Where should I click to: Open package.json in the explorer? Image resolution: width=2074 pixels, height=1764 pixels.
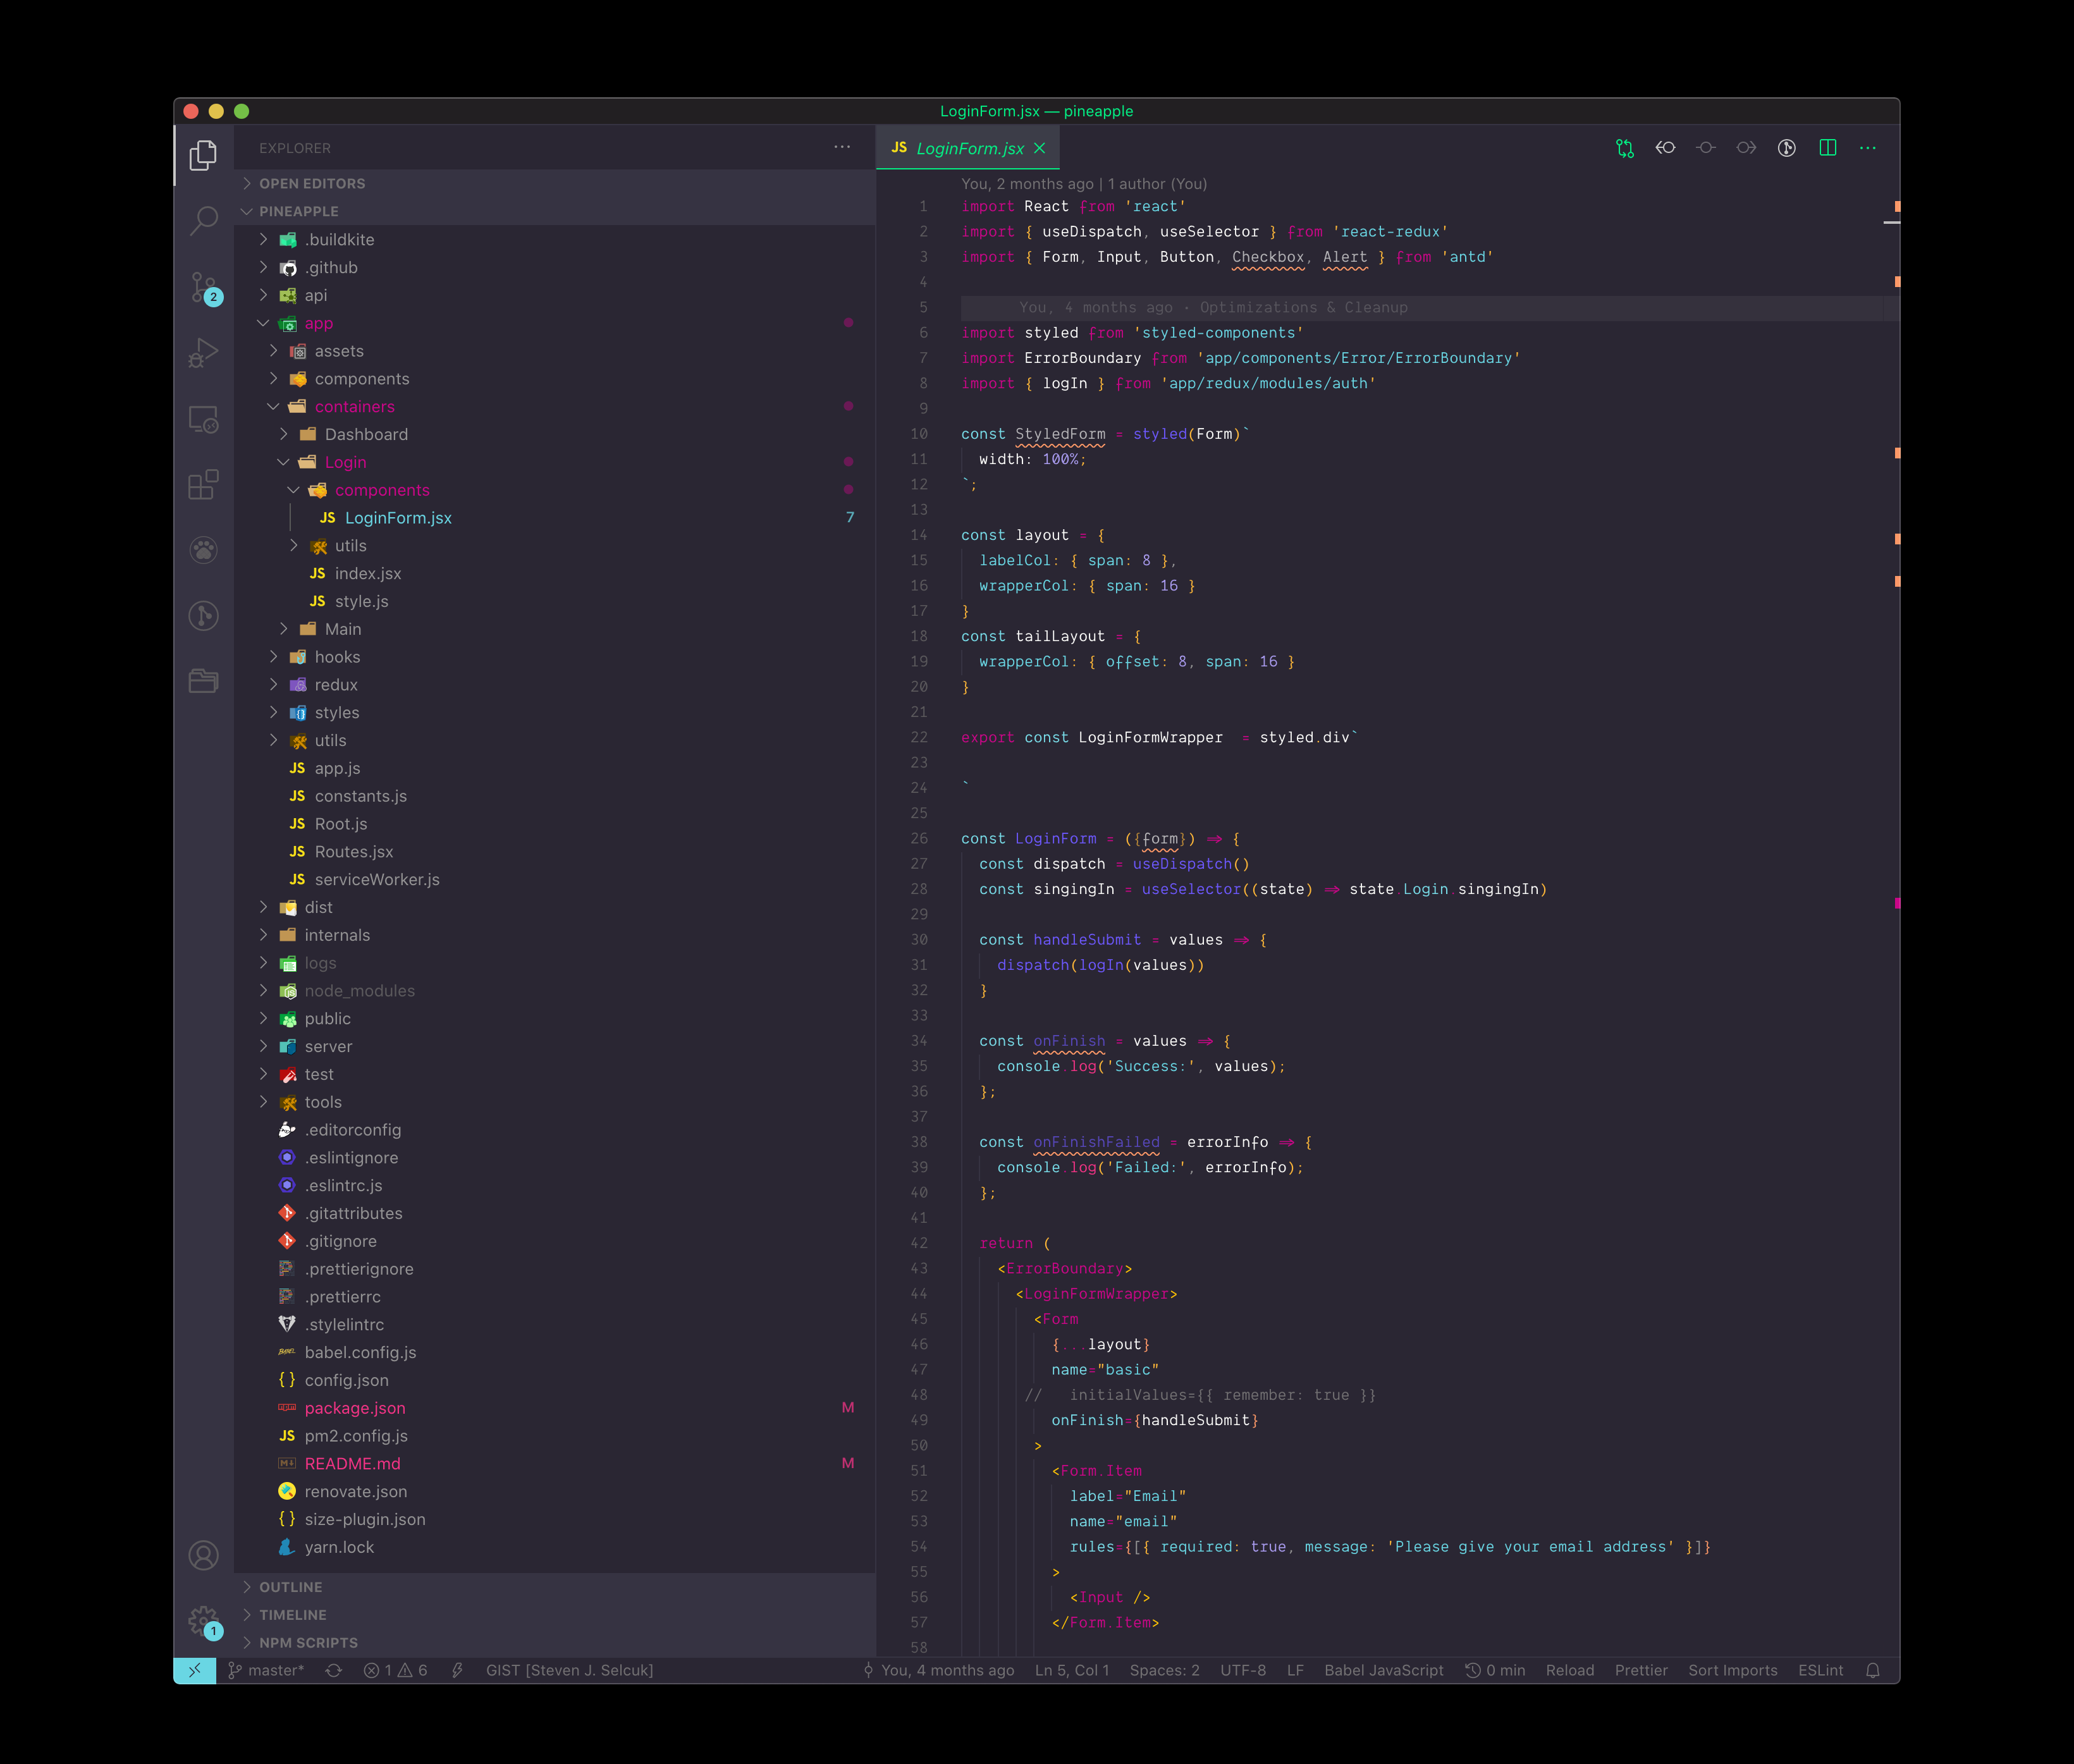355,1408
